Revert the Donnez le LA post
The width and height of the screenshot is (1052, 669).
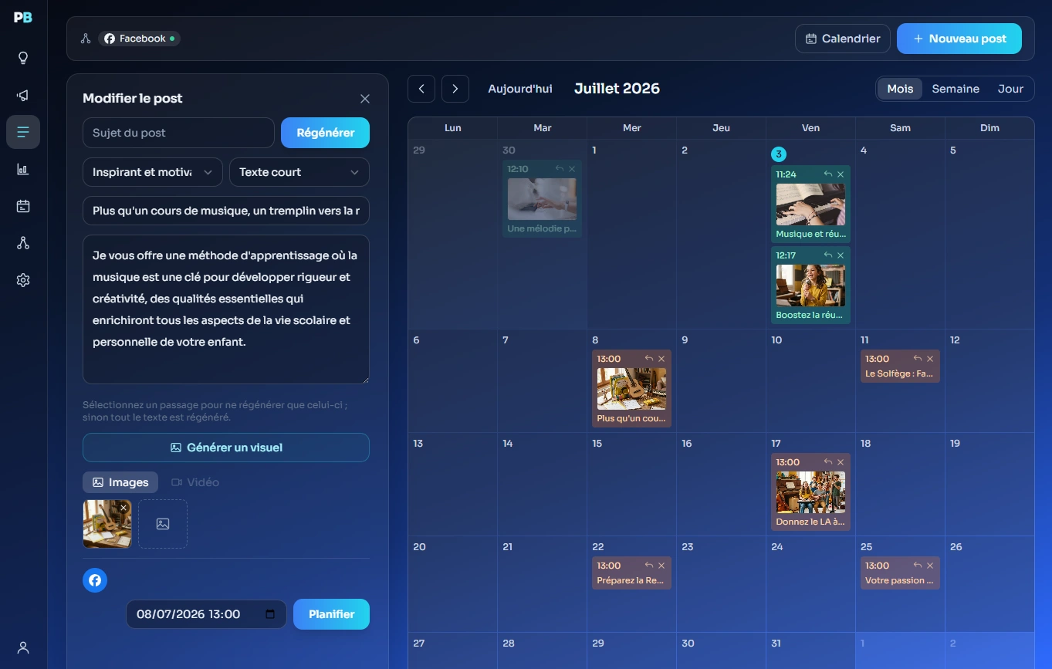[x=828, y=462]
